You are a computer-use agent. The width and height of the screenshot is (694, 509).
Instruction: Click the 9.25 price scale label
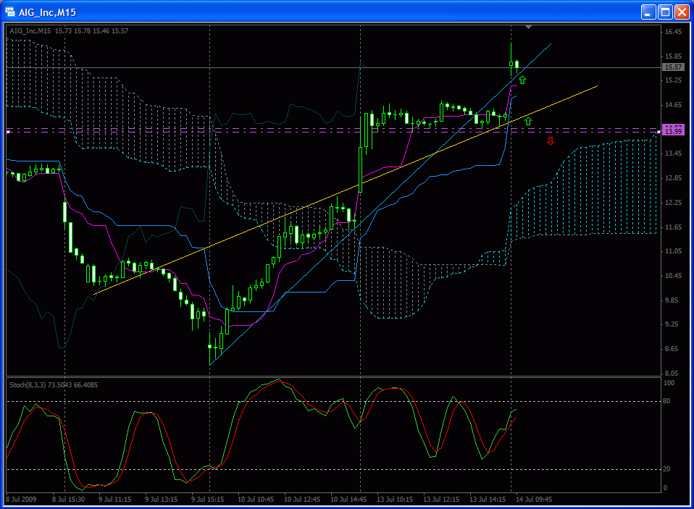[x=673, y=324]
